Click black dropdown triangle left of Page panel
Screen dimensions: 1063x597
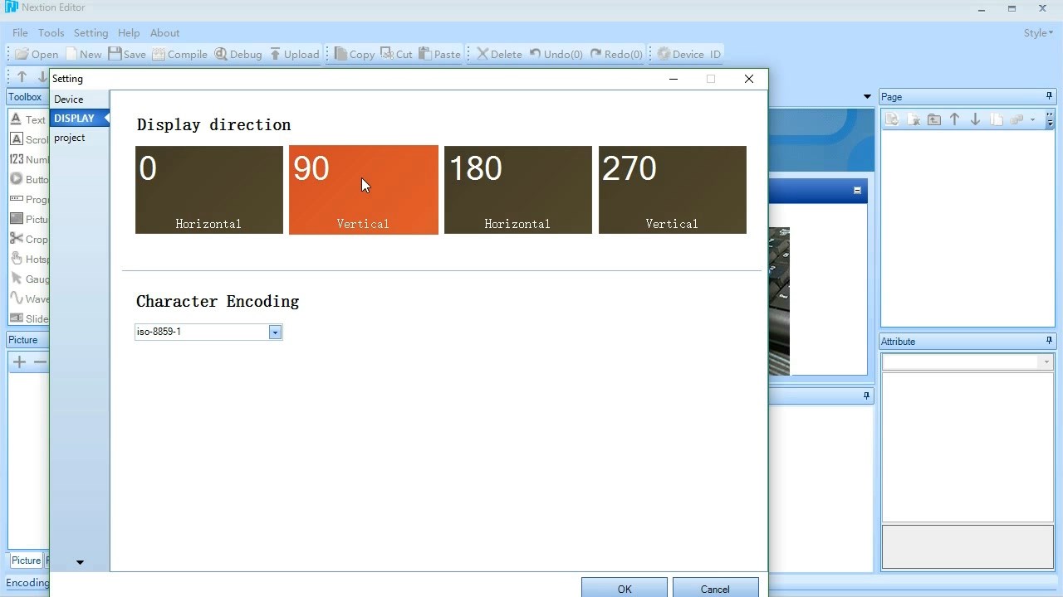click(x=867, y=97)
